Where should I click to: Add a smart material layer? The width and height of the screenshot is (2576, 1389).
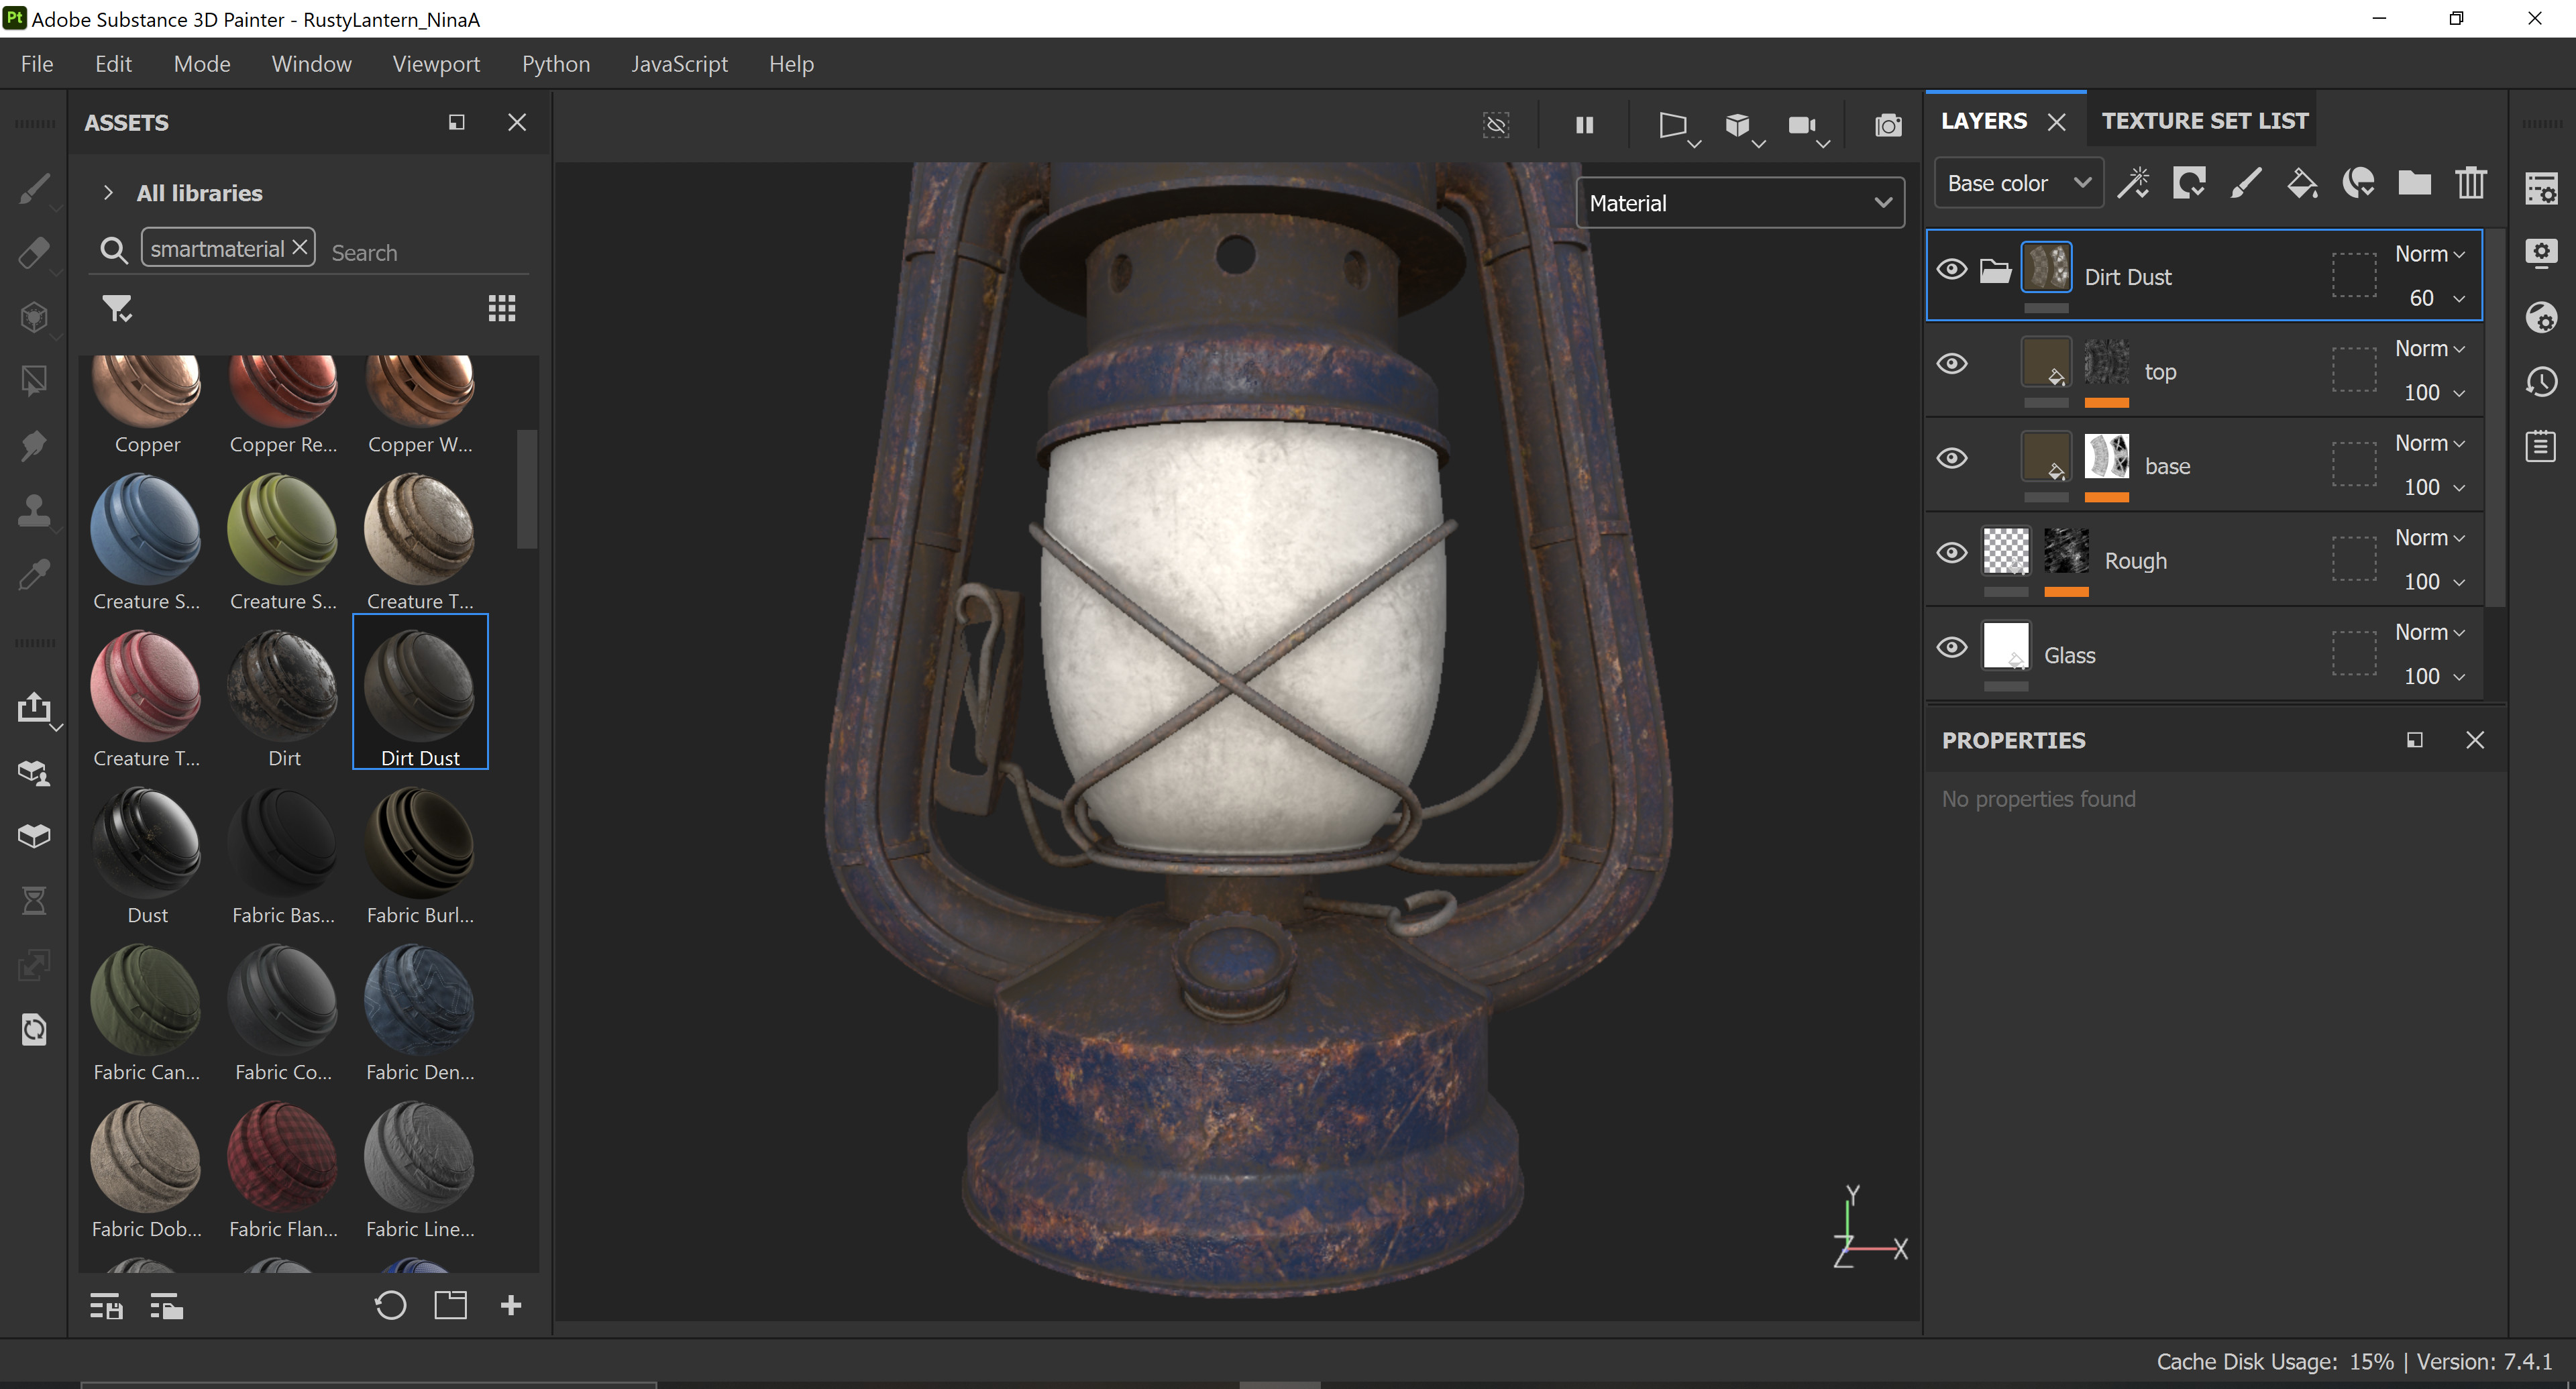pos(2358,183)
